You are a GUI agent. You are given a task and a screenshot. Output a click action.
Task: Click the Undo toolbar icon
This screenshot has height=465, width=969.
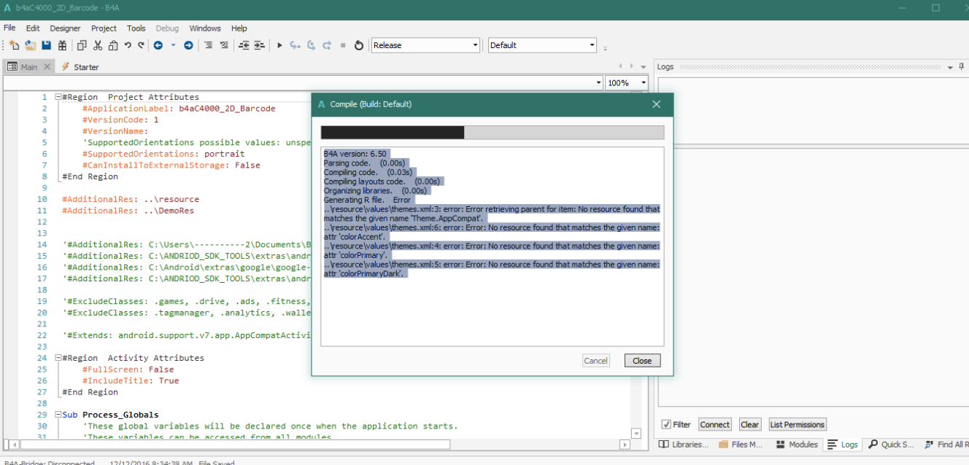tap(128, 45)
